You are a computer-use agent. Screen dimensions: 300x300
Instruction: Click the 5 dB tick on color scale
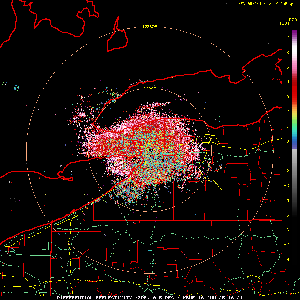click(x=288, y=67)
